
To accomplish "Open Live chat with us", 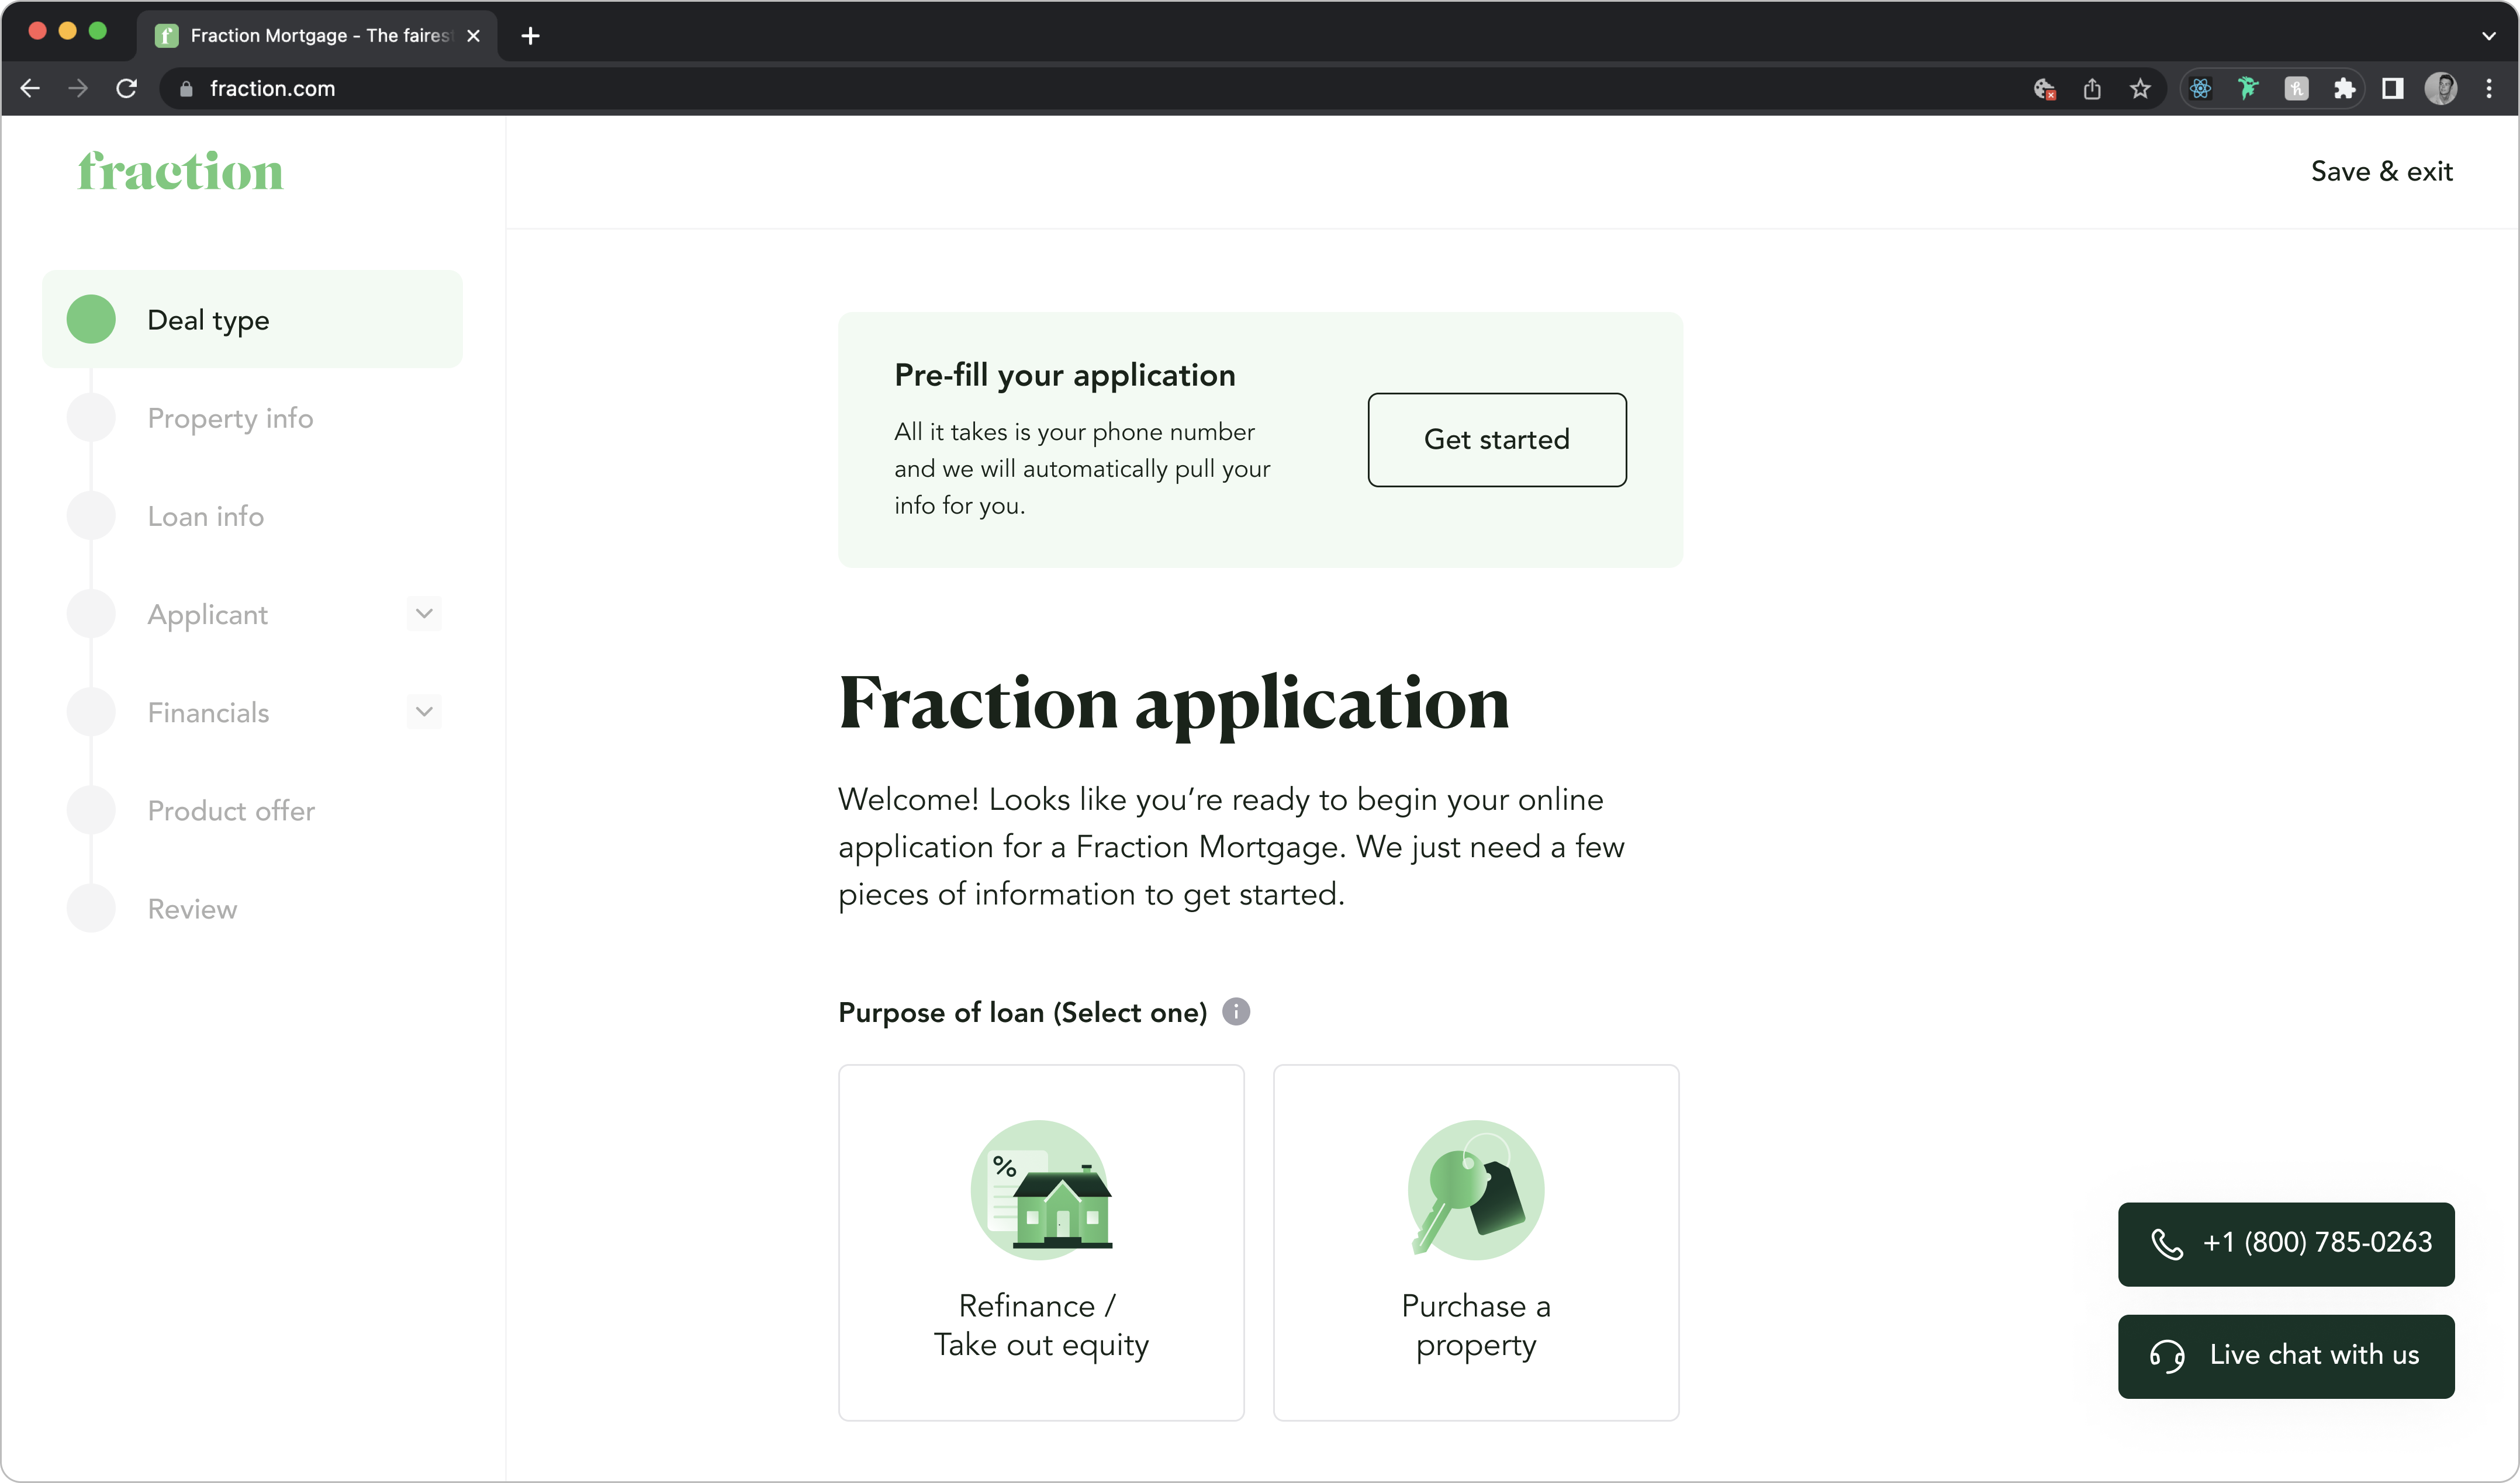I will point(2285,1356).
